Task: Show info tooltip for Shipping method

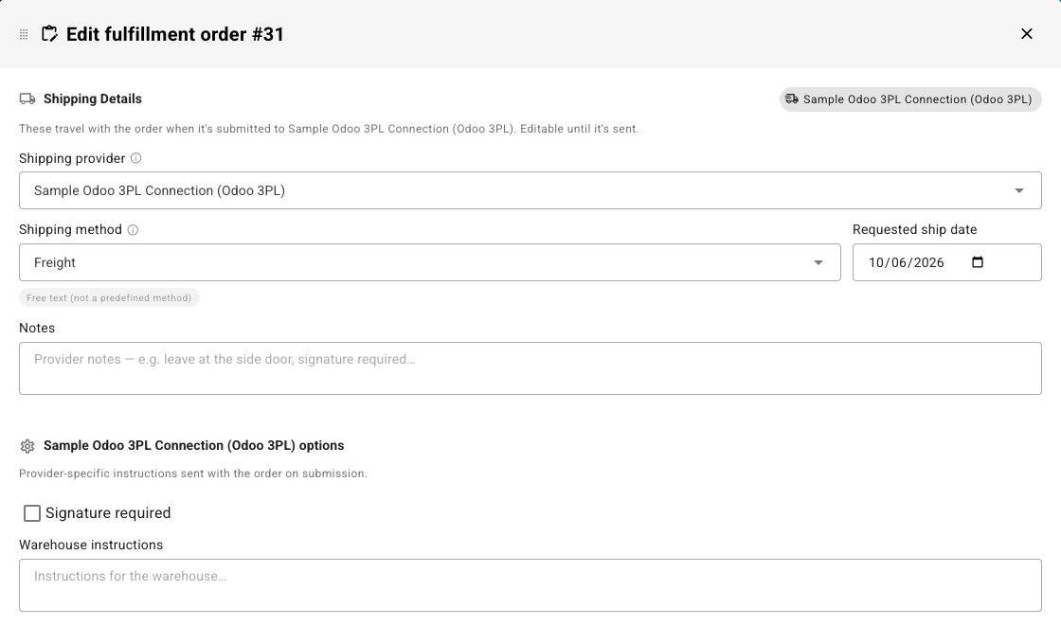Action: (134, 230)
